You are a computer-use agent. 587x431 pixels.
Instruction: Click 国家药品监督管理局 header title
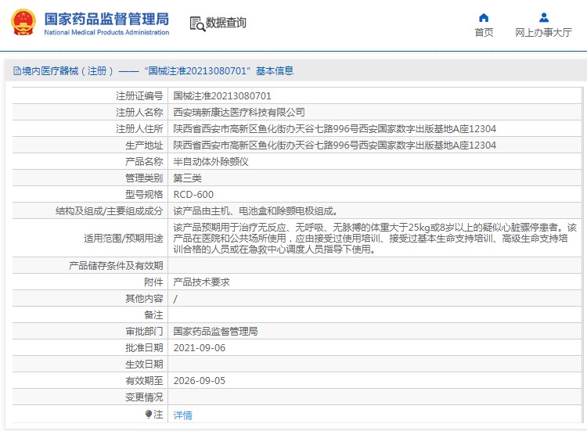tap(106, 19)
